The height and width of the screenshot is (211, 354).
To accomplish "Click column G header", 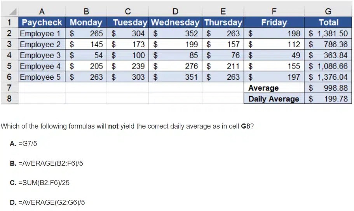I will click(328, 12).
